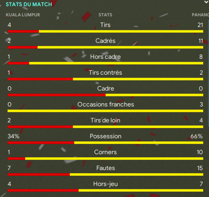
Task: Select the Occasions franches row
Action: point(106,106)
